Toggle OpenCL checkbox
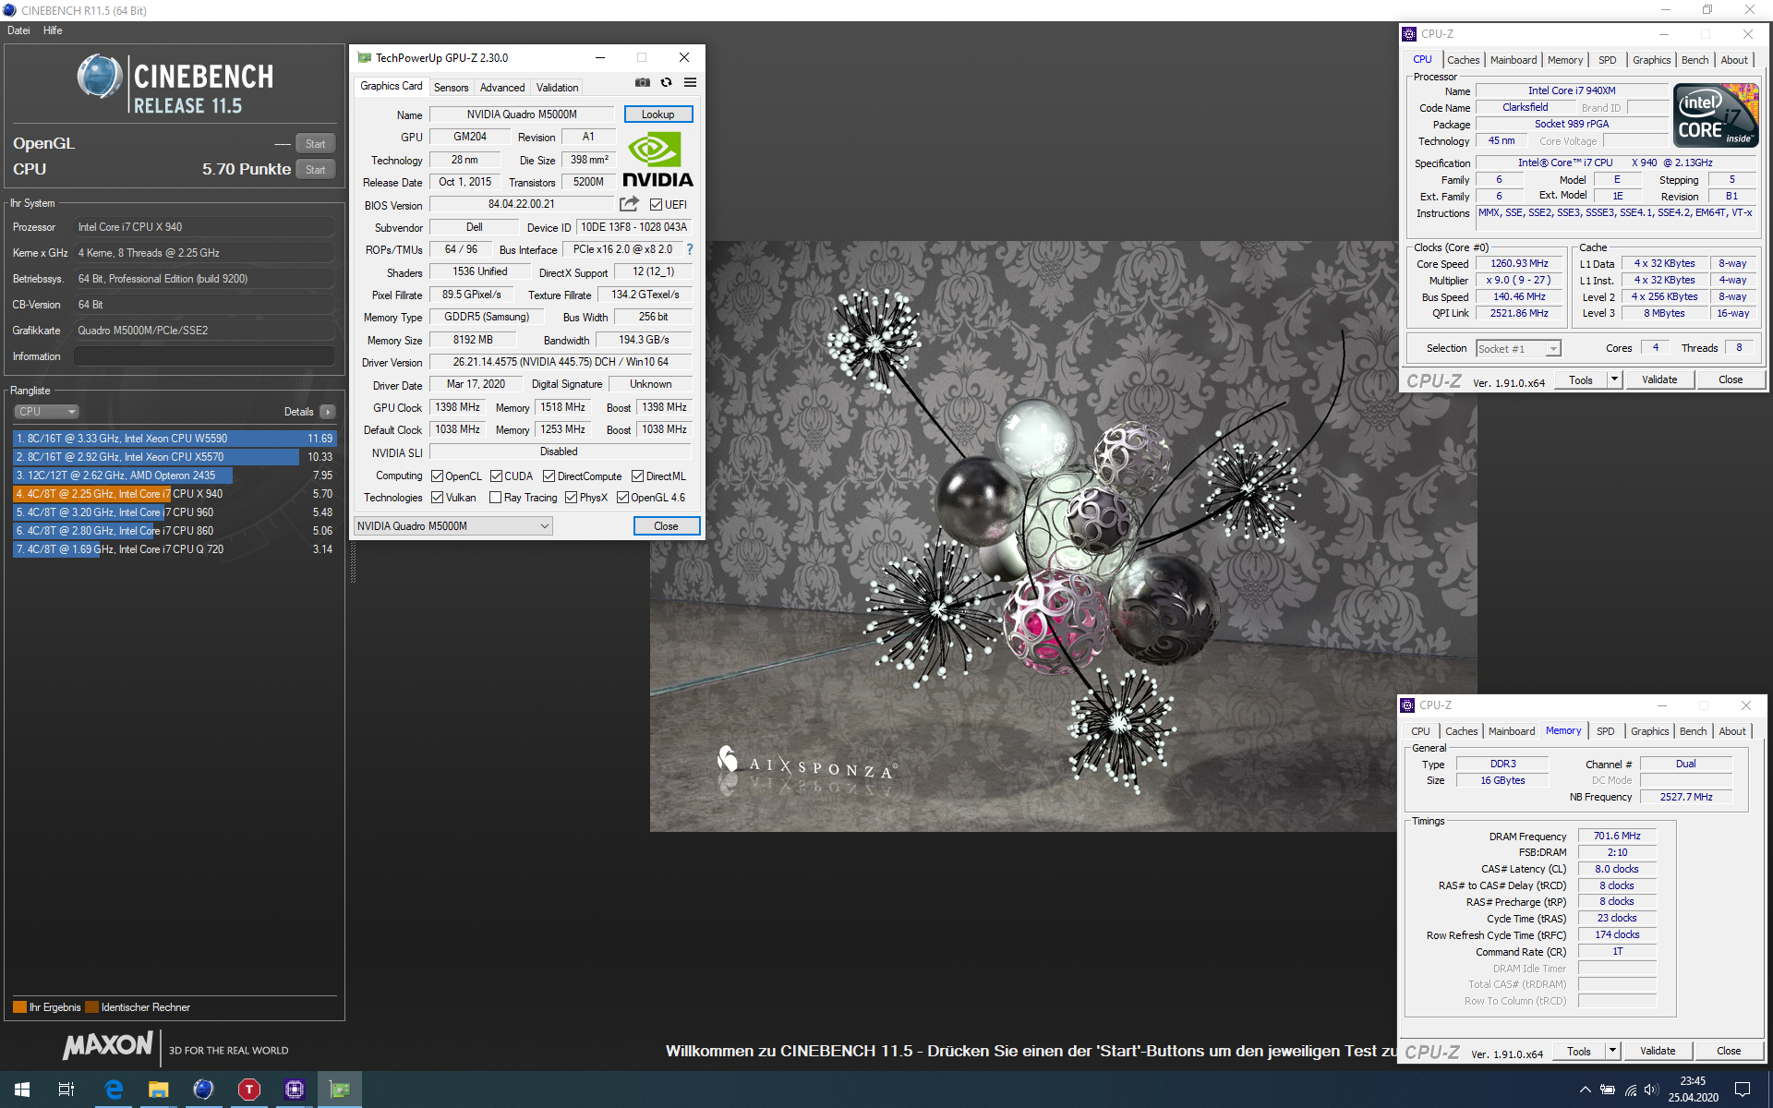This screenshot has width=1773, height=1108. (x=438, y=476)
